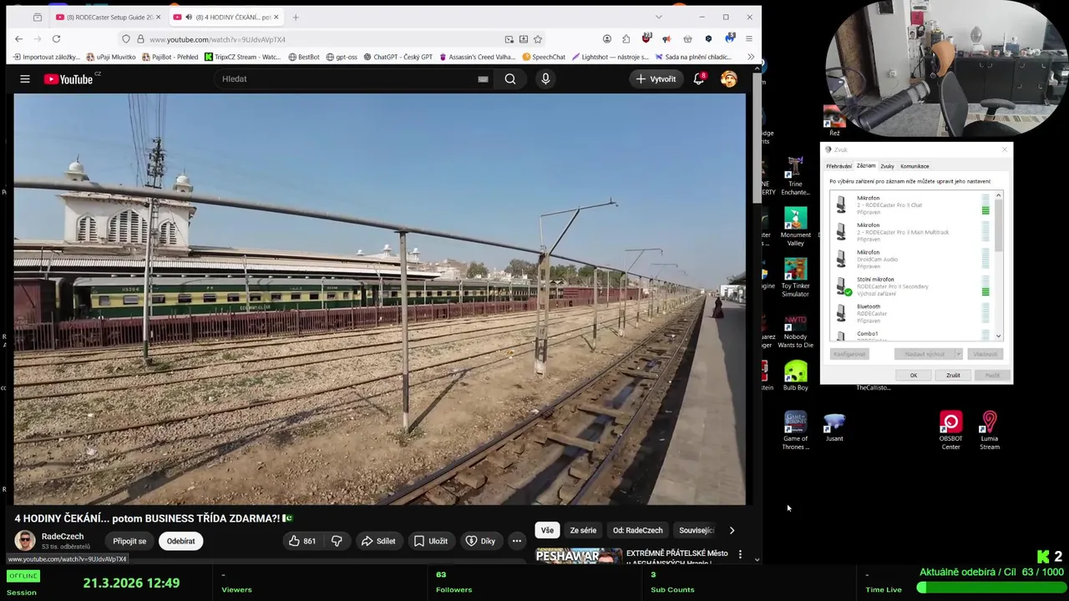Open Trine Enchanted desktop icon
Screen dimensions: 1069x601
[795, 177]
